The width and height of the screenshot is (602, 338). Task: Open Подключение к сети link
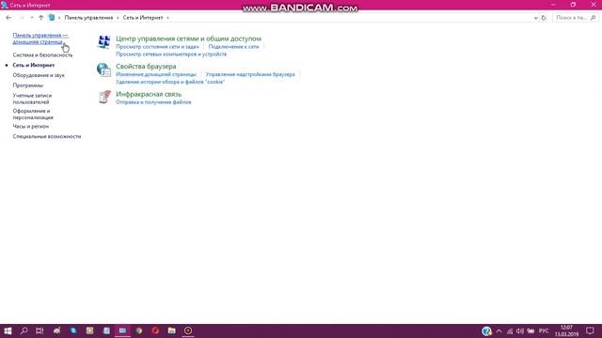click(x=234, y=47)
